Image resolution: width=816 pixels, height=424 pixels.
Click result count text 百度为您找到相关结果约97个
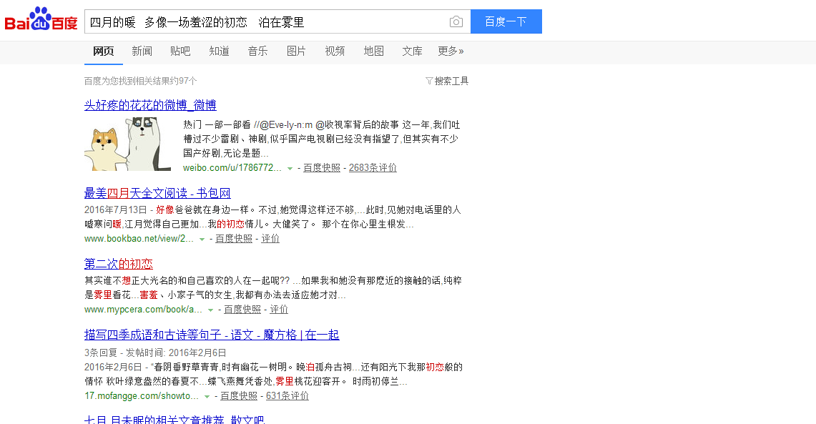(140, 81)
